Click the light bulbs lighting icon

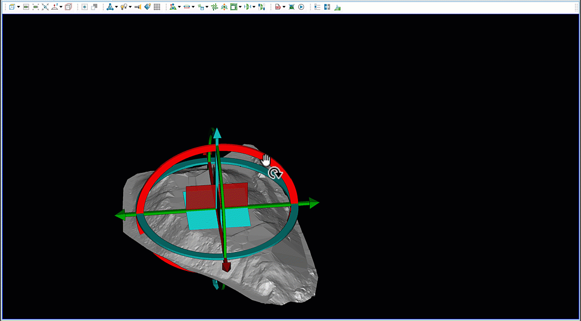pyautogui.click(x=124, y=7)
